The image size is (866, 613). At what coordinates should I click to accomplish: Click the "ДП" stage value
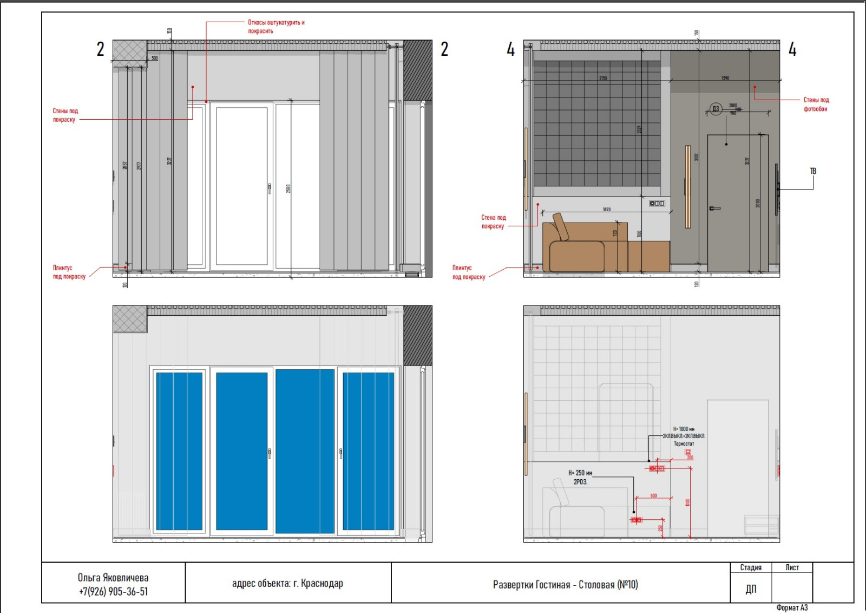751,589
